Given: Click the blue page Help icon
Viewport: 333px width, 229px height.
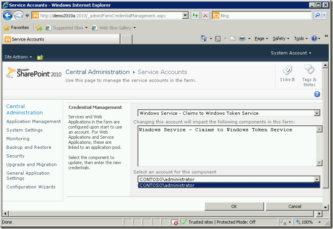Looking at the screenshot, I should (317, 94).
